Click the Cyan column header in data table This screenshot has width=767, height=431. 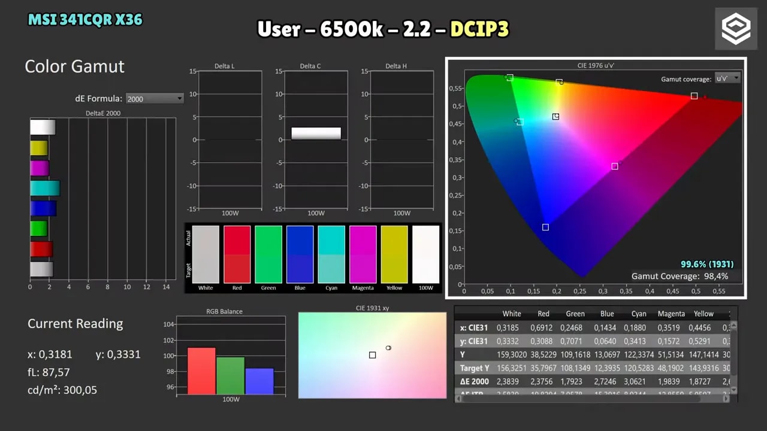pyautogui.click(x=639, y=314)
